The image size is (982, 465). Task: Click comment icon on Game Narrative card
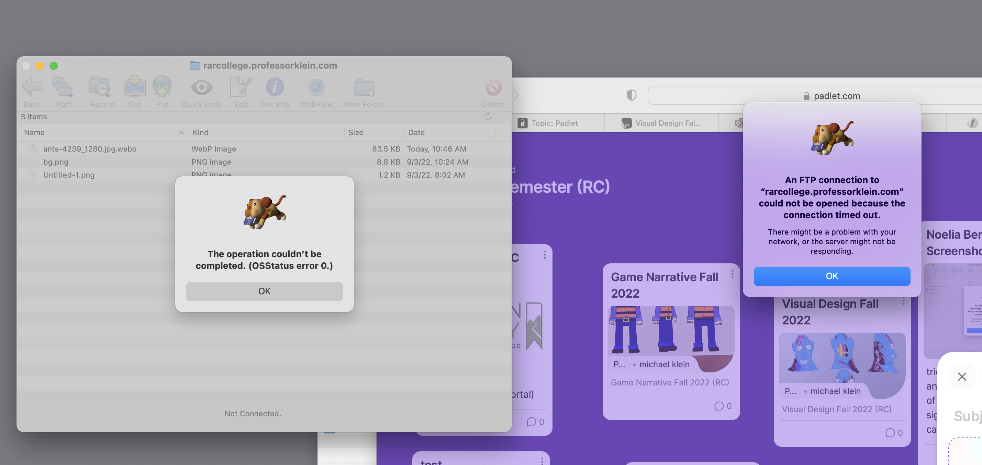click(719, 406)
